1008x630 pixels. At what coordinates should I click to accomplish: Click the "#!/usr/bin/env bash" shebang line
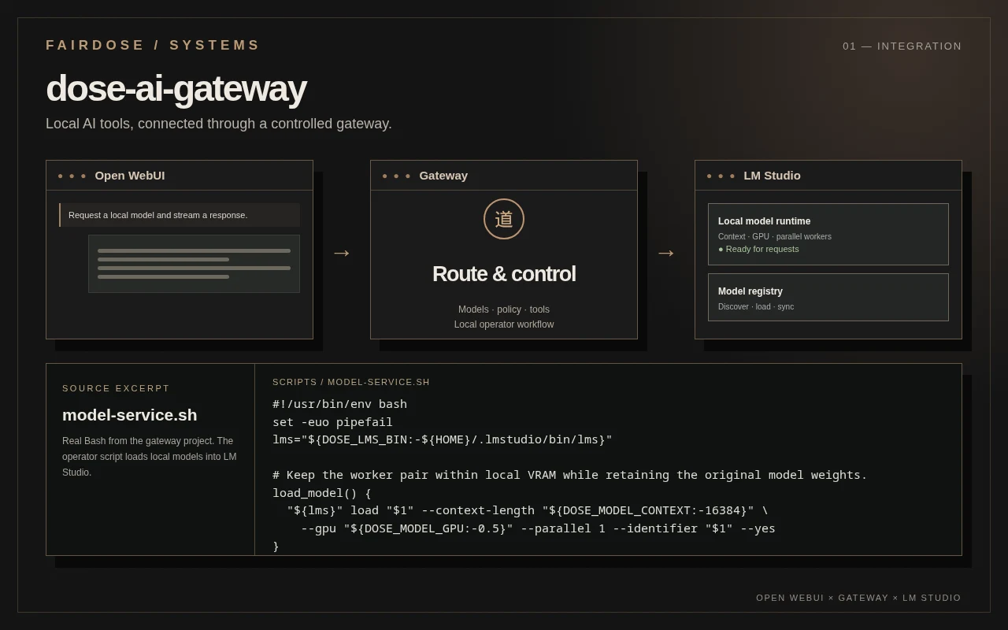tap(340, 404)
